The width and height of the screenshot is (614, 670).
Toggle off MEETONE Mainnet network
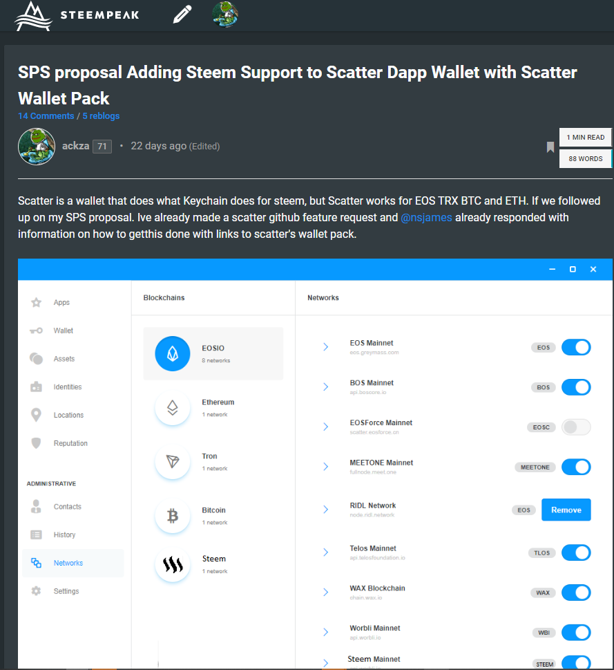coord(576,467)
